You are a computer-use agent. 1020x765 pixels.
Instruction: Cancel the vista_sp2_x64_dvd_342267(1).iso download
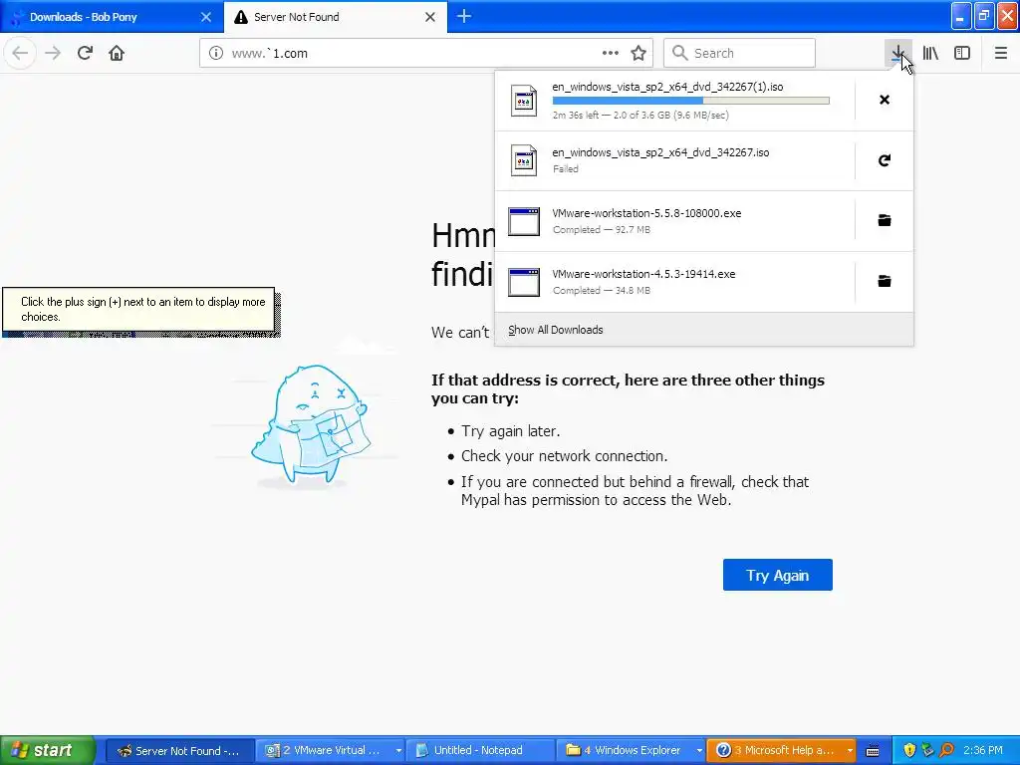pos(885,100)
